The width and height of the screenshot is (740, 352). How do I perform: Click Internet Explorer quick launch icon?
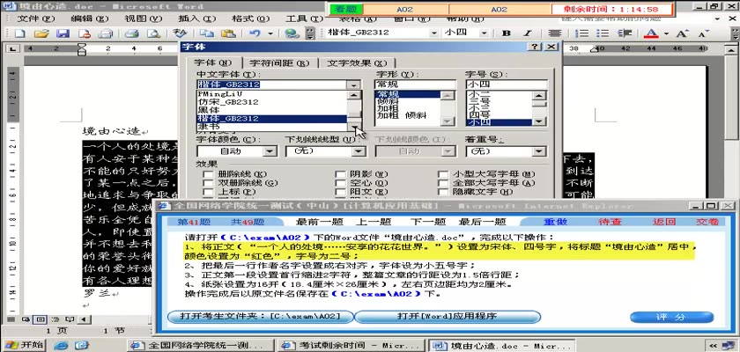61,346
